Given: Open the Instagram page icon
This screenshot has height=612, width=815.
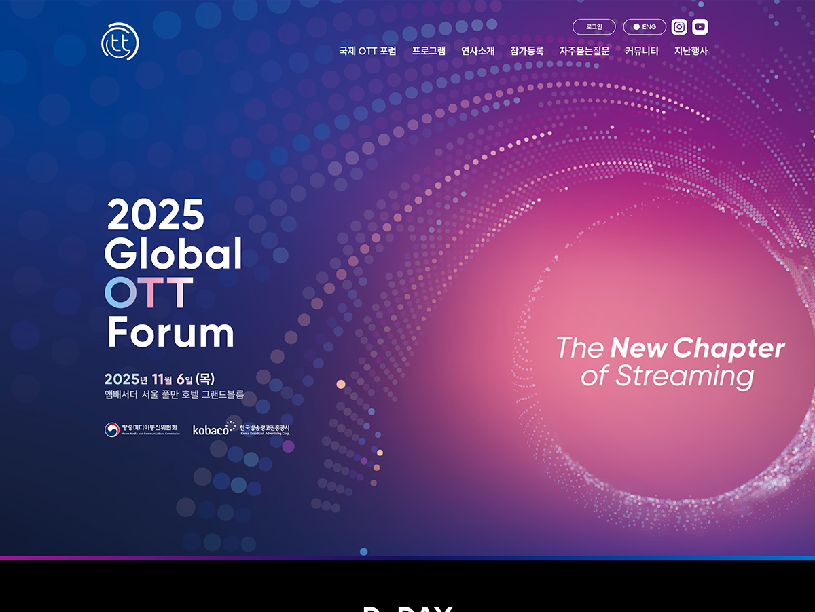Looking at the screenshot, I should click(679, 27).
